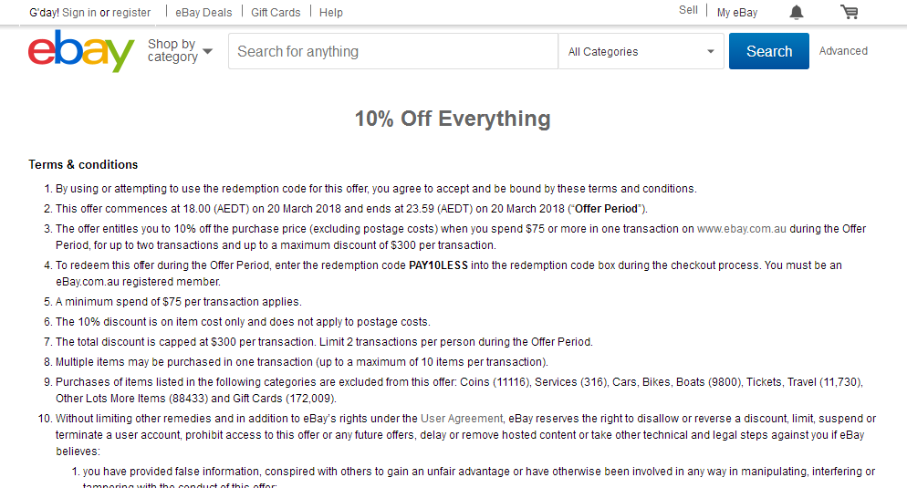Click the eBay logo
907x488 pixels.
[81, 51]
